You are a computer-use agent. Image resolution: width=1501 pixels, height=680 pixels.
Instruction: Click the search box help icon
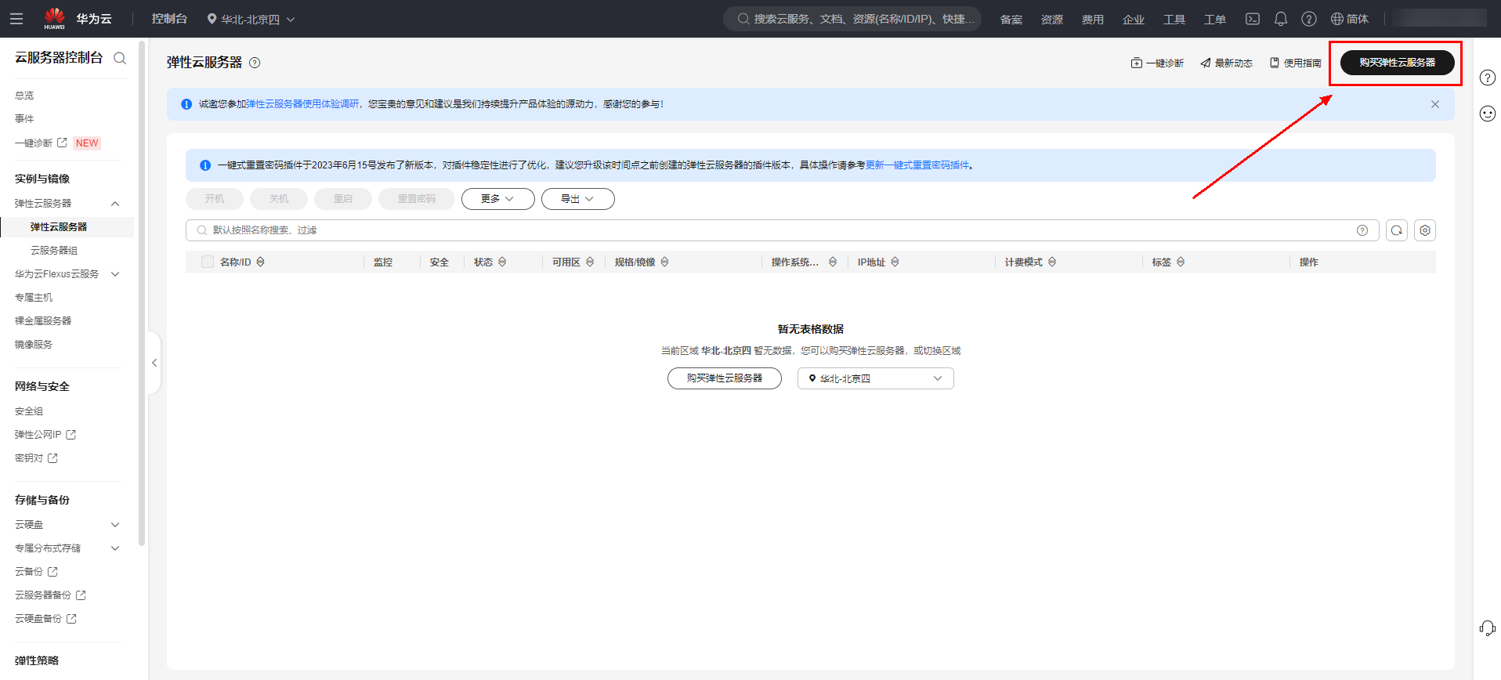(1362, 230)
